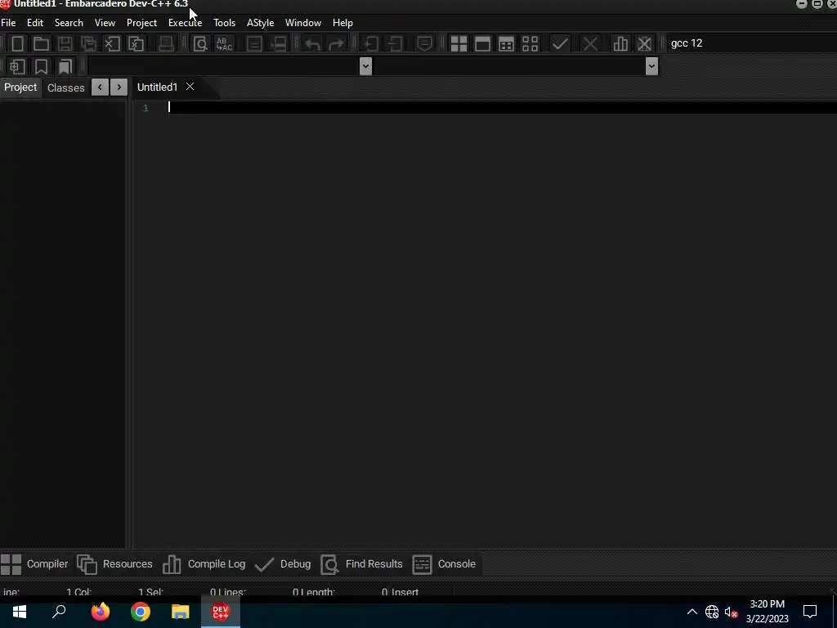Screen dimensions: 837x628
Task: Click line 1 in the code editor
Action: pyautogui.click(x=502, y=107)
